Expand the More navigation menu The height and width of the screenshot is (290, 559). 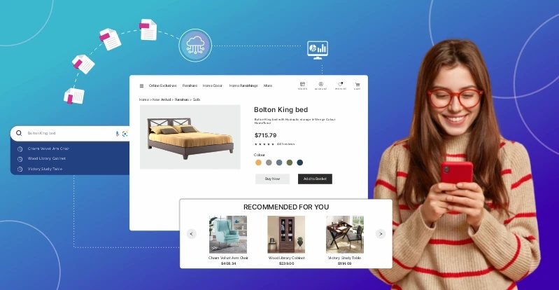pyautogui.click(x=268, y=86)
